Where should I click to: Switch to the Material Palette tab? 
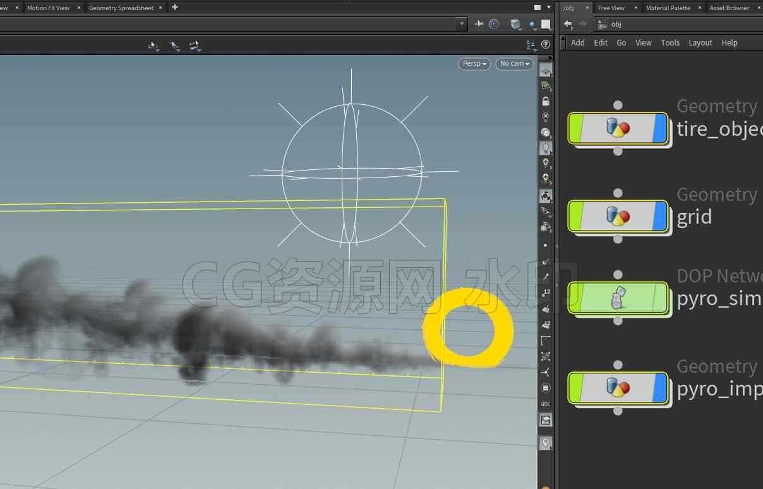(x=668, y=8)
